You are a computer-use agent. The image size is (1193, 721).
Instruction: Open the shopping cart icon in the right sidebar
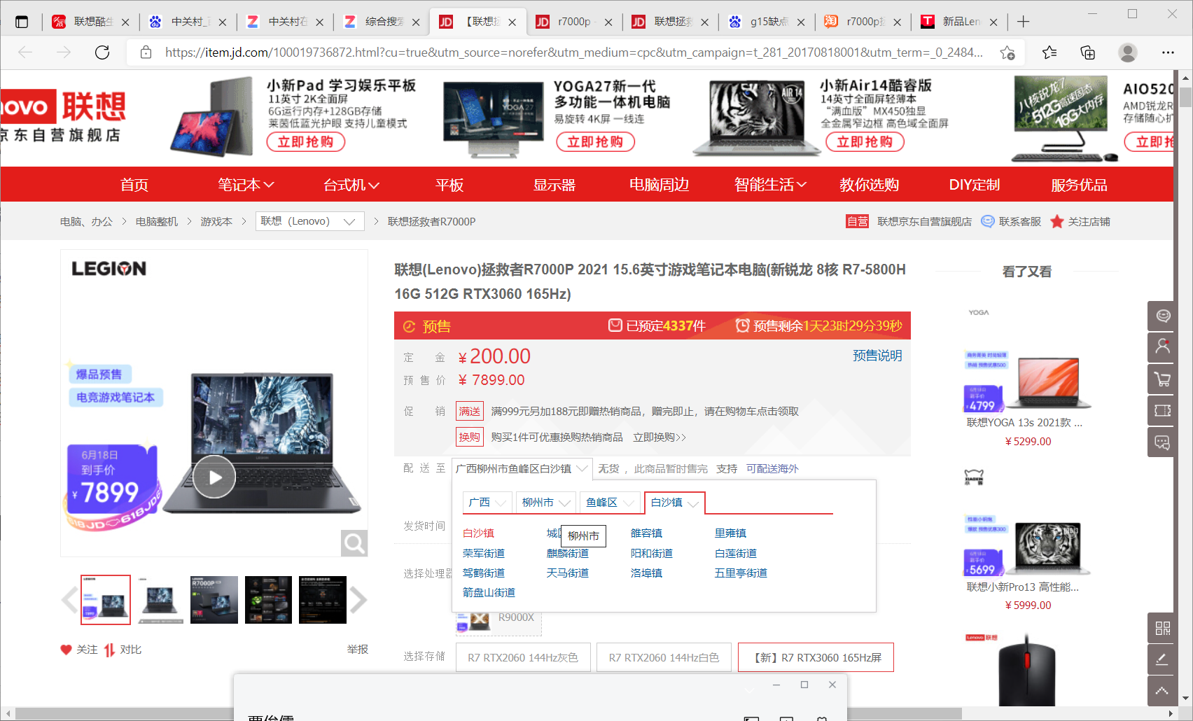point(1163,379)
